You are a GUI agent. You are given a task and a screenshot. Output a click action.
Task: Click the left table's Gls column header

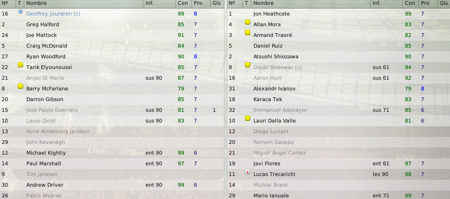(216, 3)
